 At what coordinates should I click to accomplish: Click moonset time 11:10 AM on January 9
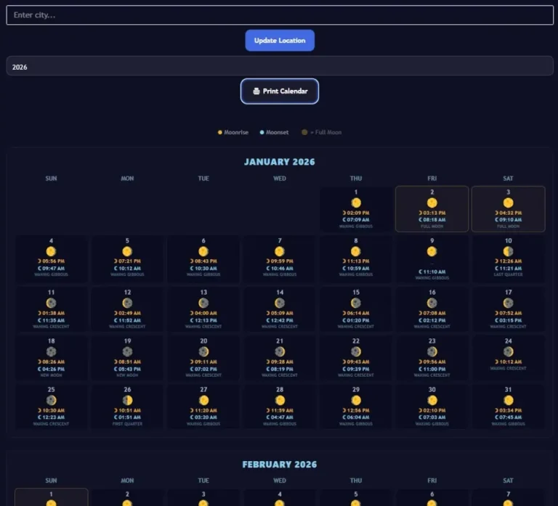click(x=432, y=272)
